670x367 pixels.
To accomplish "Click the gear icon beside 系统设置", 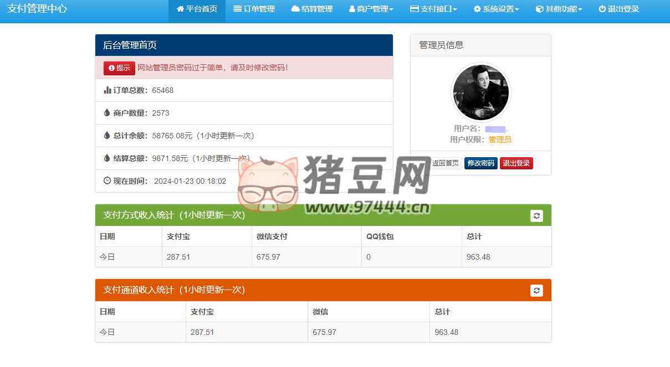I will [477, 9].
